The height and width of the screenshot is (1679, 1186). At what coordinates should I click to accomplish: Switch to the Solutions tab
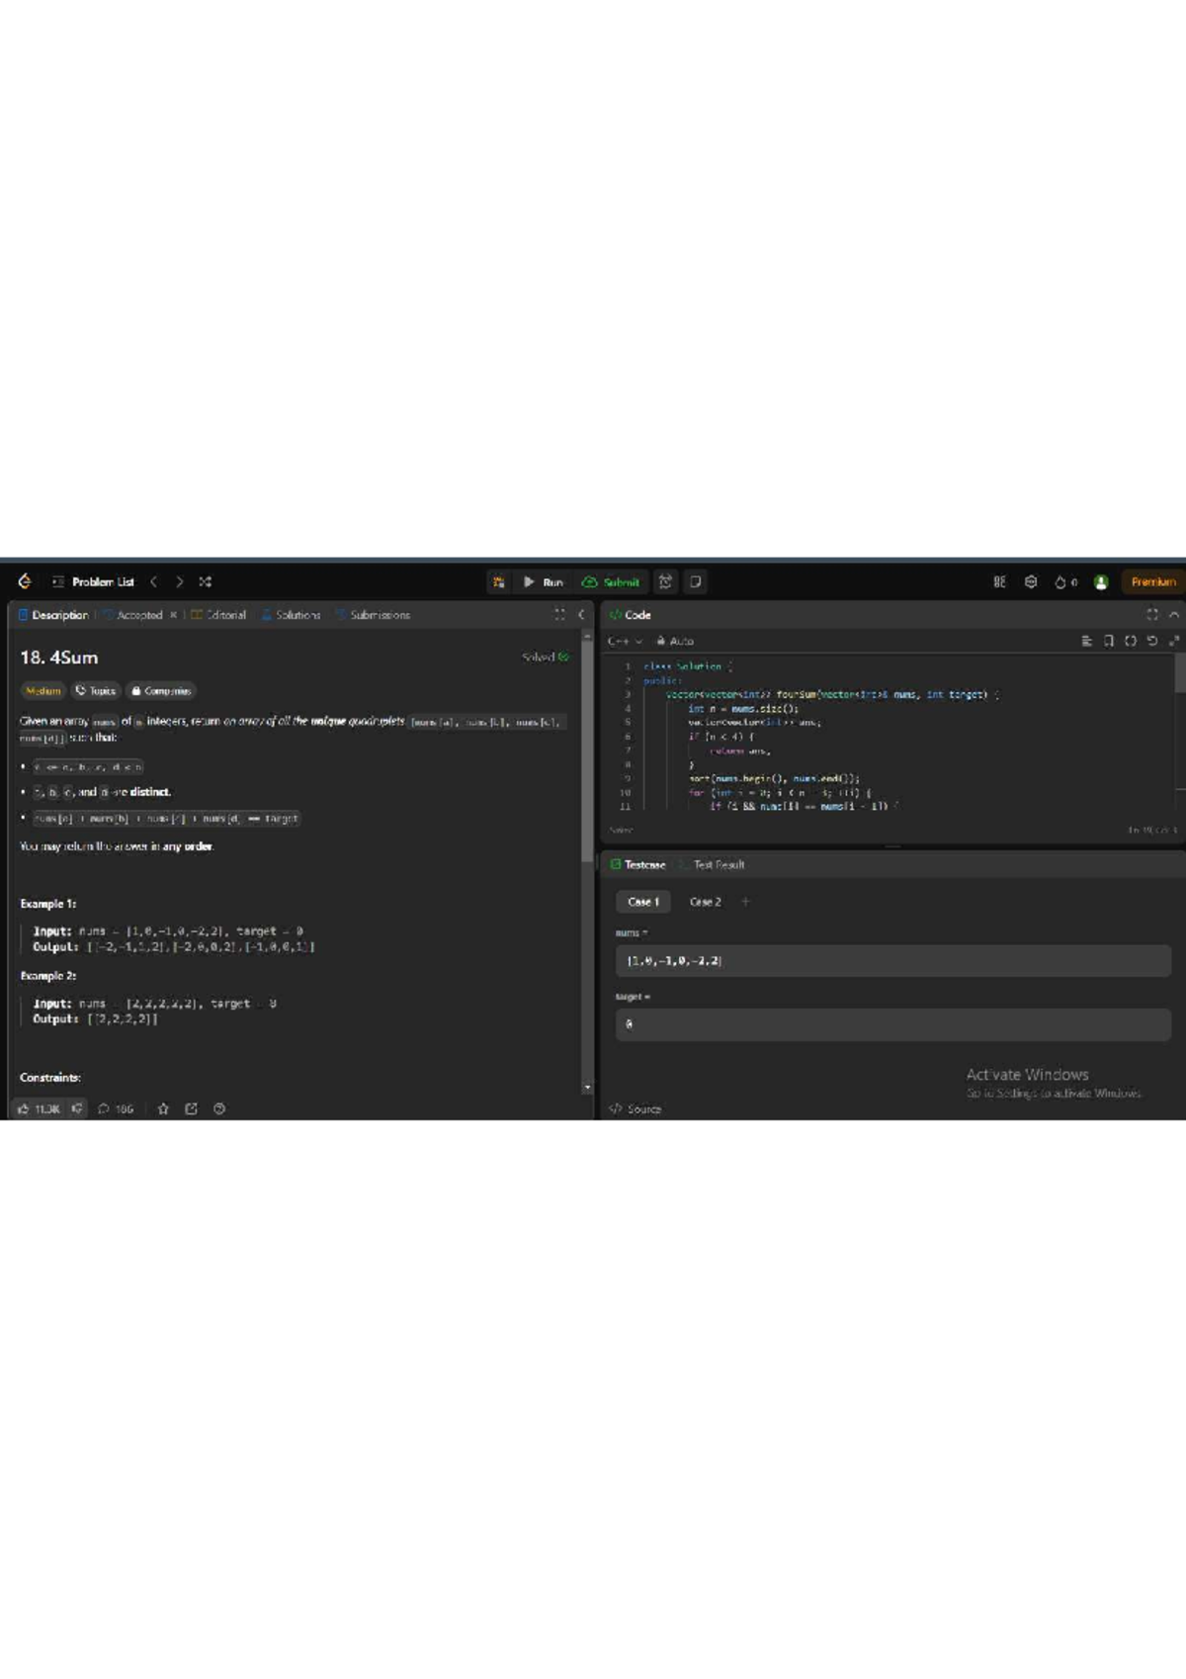click(291, 615)
